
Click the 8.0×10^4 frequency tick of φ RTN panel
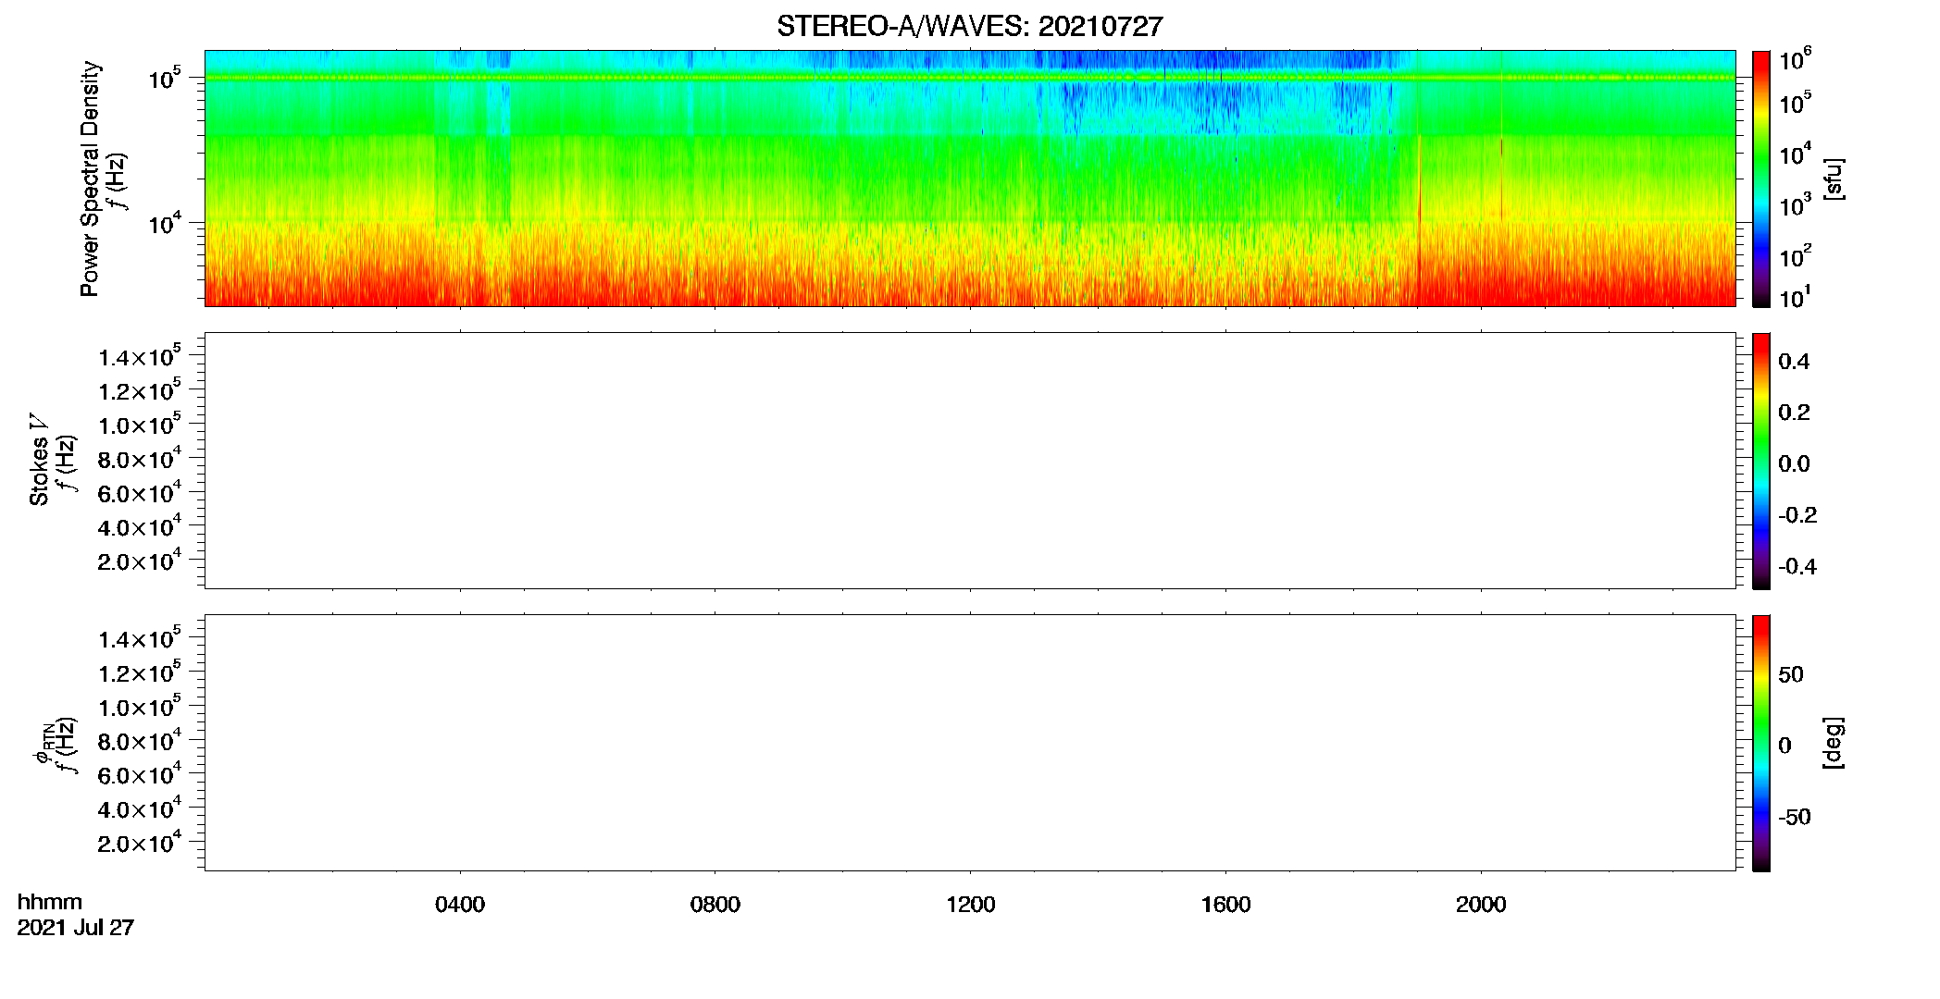coord(140,740)
